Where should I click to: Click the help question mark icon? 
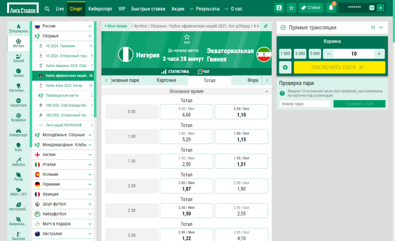(x=282, y=93)
